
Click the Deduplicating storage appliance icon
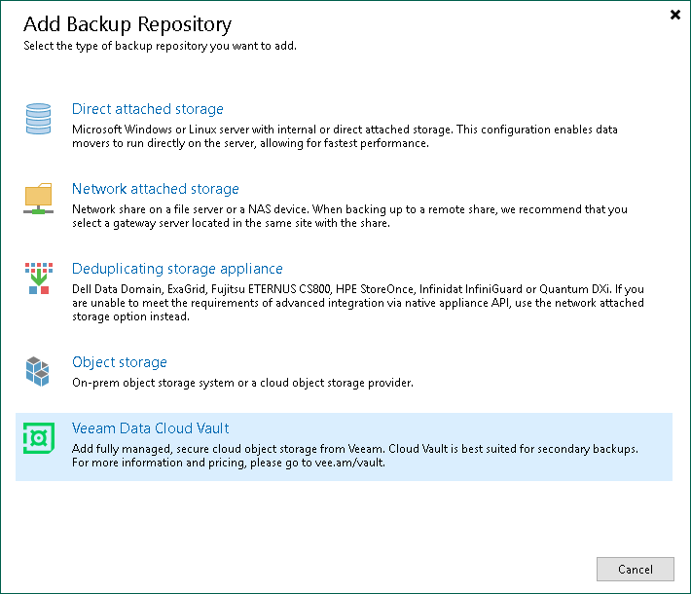coord(39,278)
